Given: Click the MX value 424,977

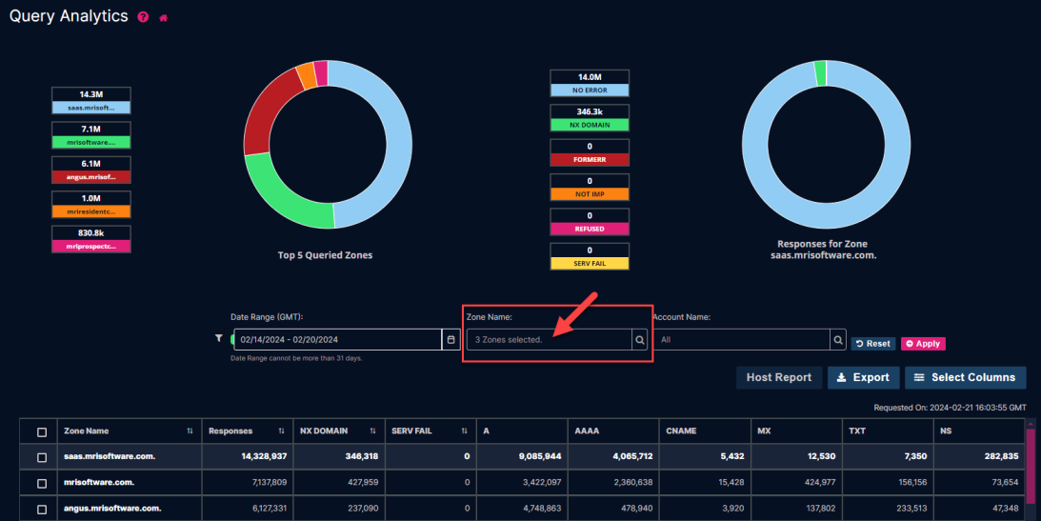Looking at the screenshot, I should tap(820, 482).
